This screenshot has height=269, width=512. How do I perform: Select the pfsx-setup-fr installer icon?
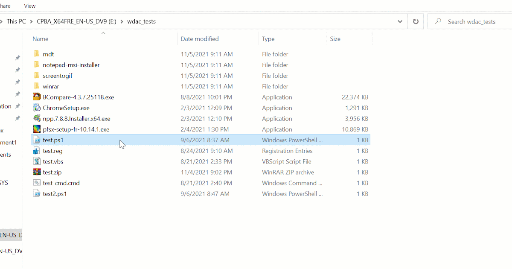(x=37, y=129)
